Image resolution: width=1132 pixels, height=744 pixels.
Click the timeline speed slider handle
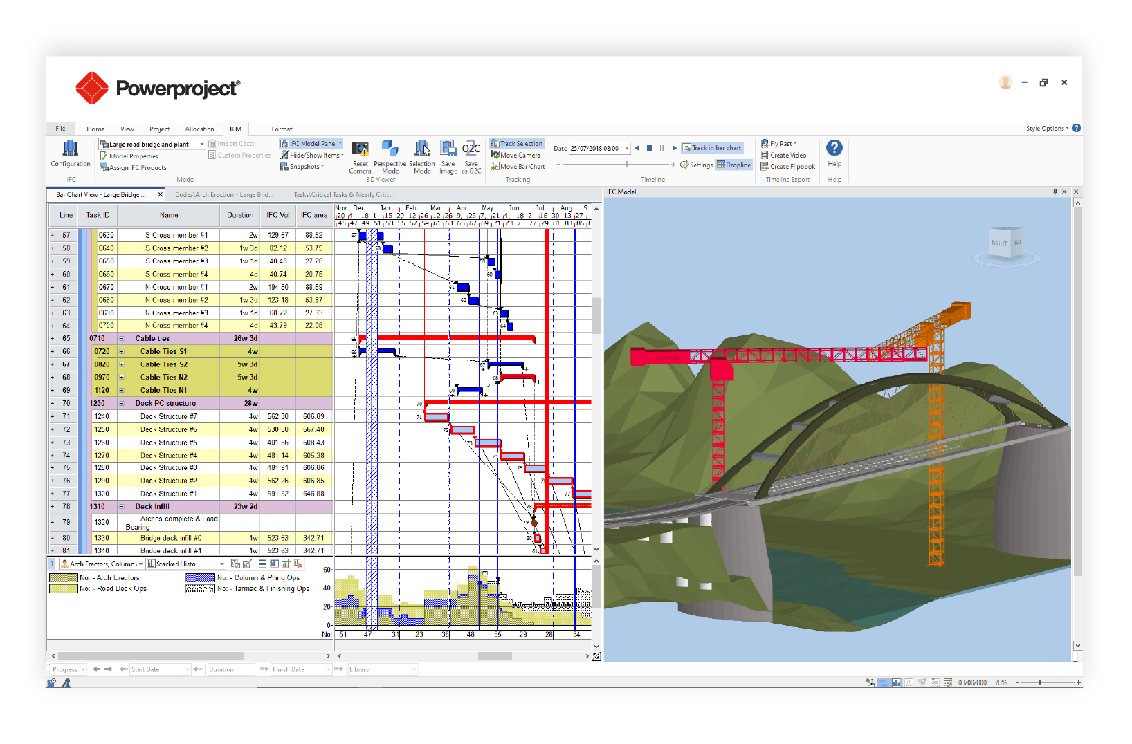click(627, 165)
